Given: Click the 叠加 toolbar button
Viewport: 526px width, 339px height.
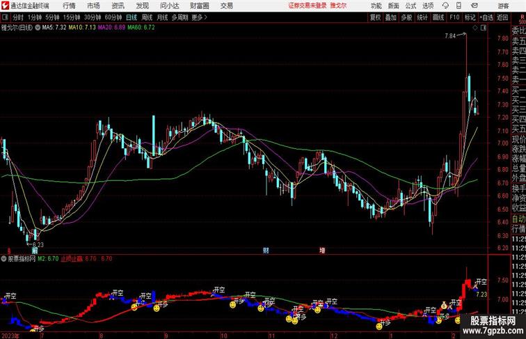Looking at the screenshot, I should point(391,17).
